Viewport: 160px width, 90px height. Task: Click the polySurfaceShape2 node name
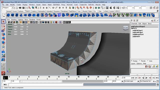tap(138, 26)
